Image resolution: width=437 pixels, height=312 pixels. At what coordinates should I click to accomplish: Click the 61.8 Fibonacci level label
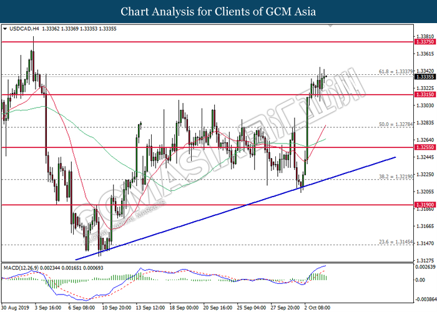pos(396,71)
